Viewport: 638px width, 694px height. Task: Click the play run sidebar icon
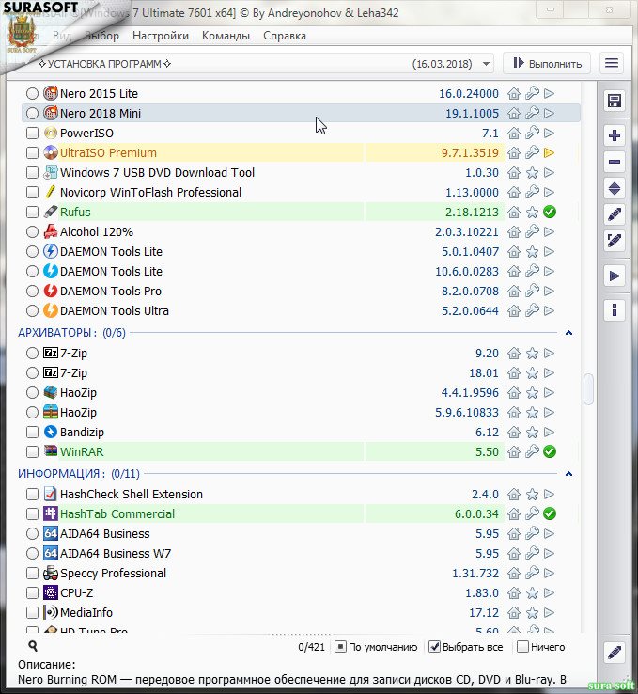[x=615, y=276]
